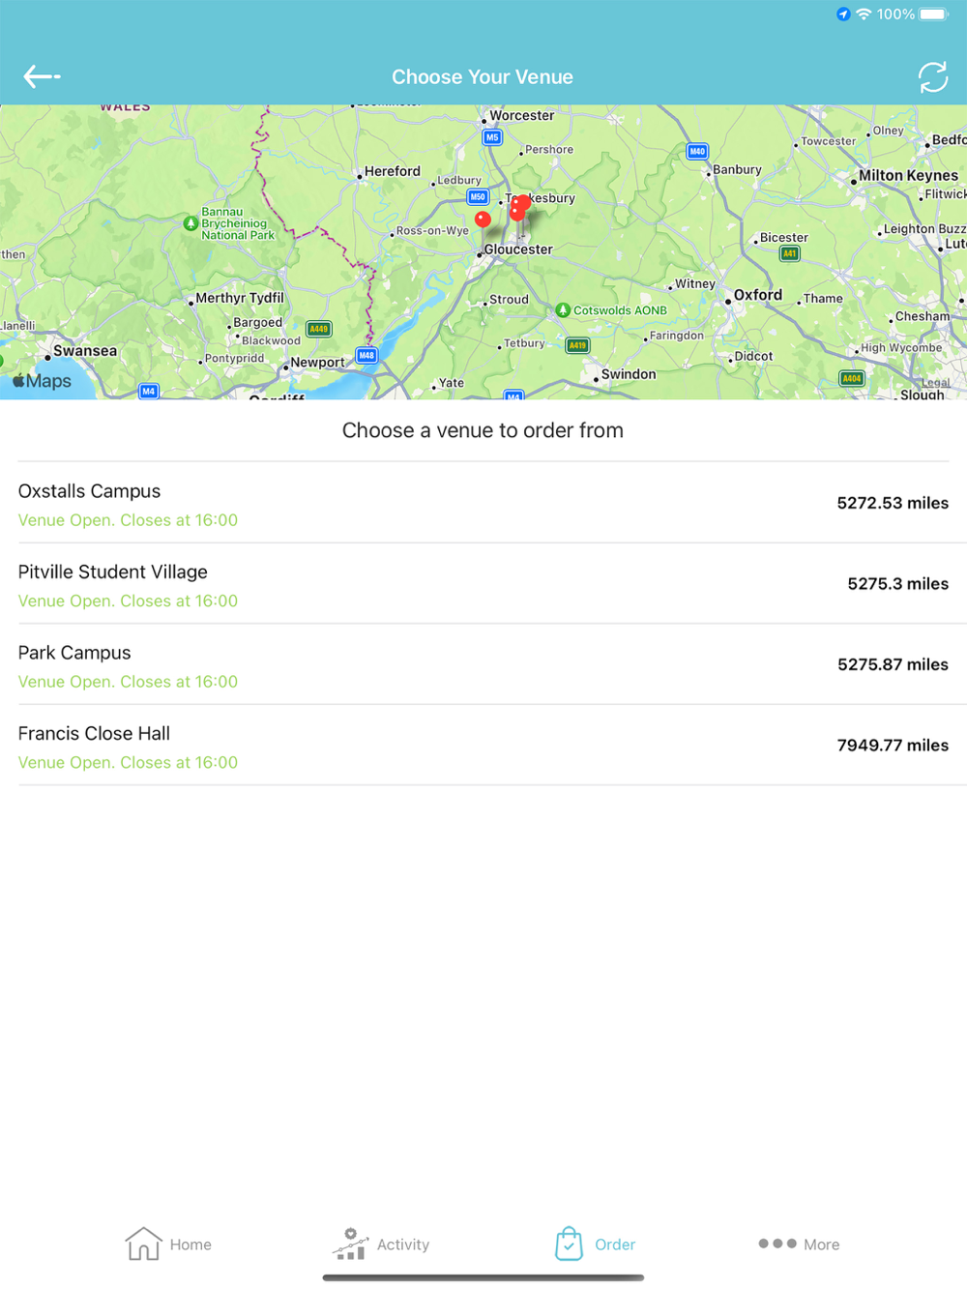This screenshot has width=967, height=1290.
Task: Choose Park Campus venue
Action: coord(483,664)
